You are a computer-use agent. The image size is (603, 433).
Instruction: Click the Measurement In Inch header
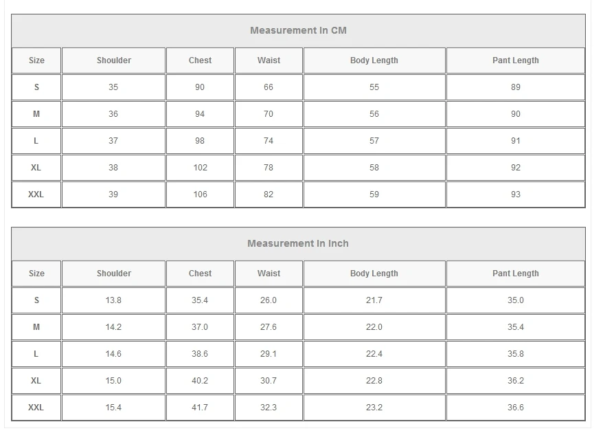[298, 243]
